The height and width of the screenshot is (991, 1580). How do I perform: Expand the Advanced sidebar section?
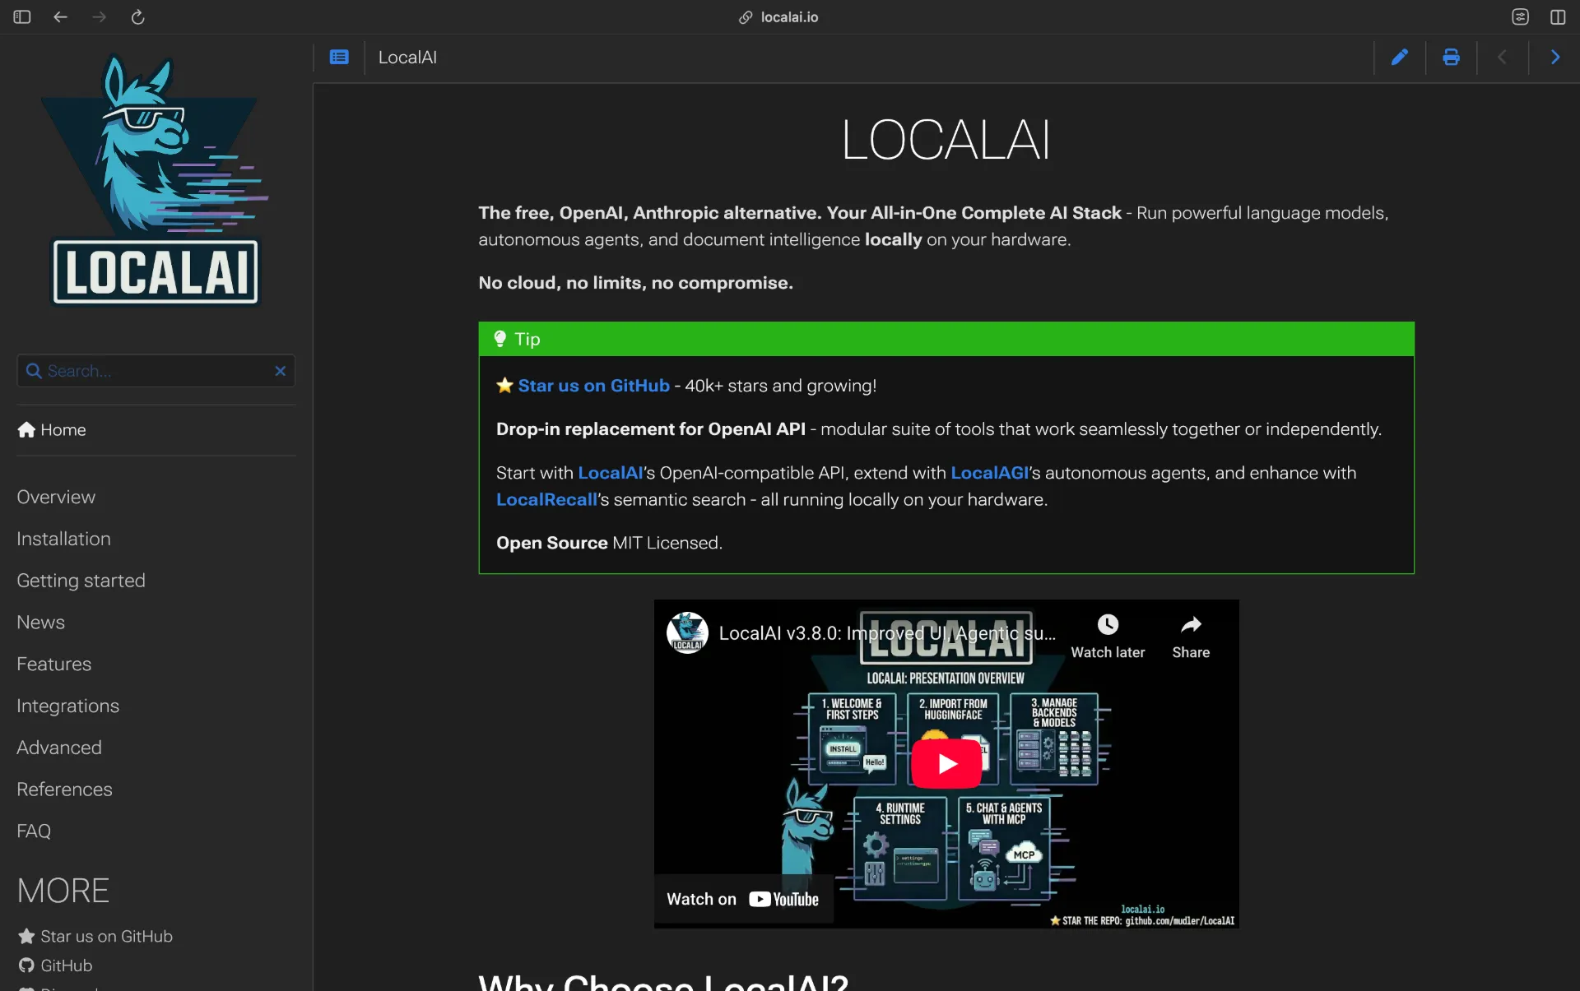[59, 748]
